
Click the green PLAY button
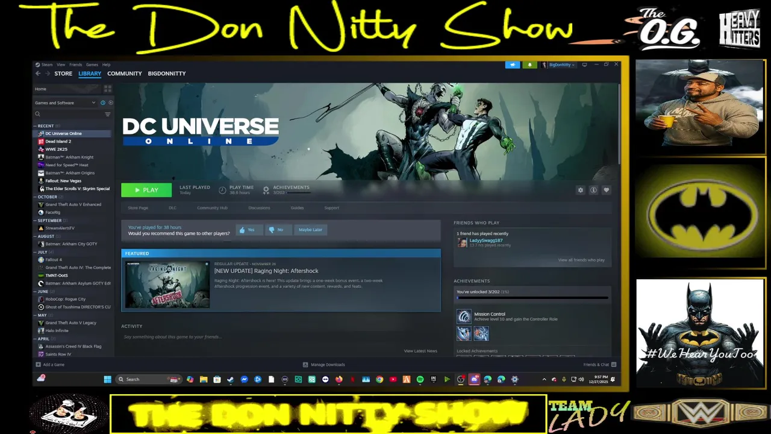point(146,190)
